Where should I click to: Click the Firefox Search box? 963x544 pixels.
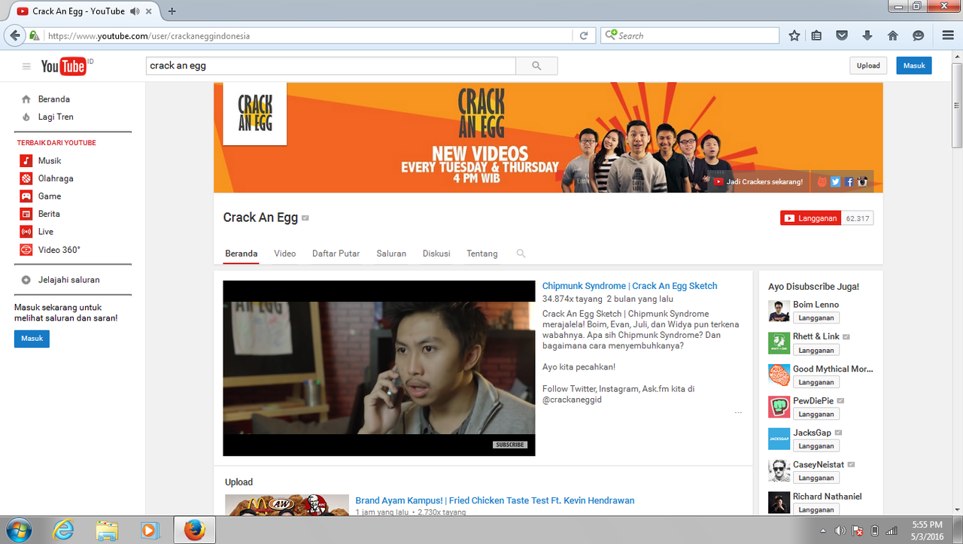point(690,35)
